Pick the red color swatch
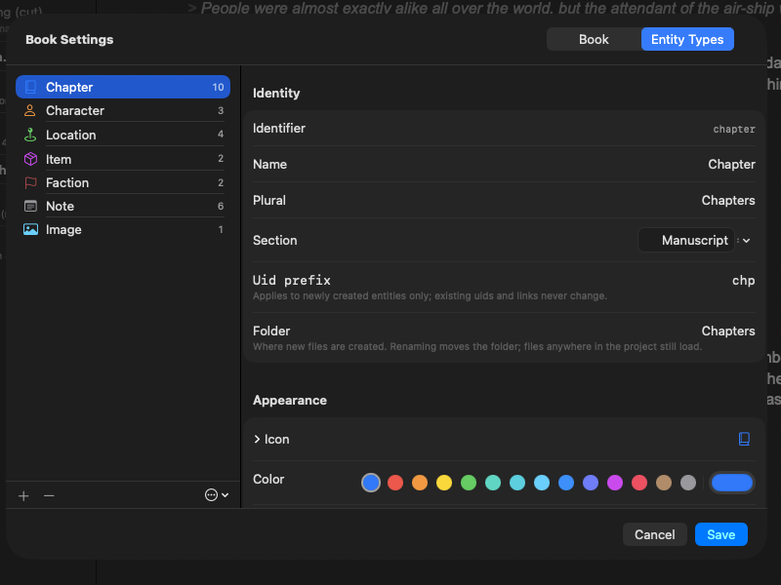The height and width of the screenshot is (585, 781). point(395,483)
